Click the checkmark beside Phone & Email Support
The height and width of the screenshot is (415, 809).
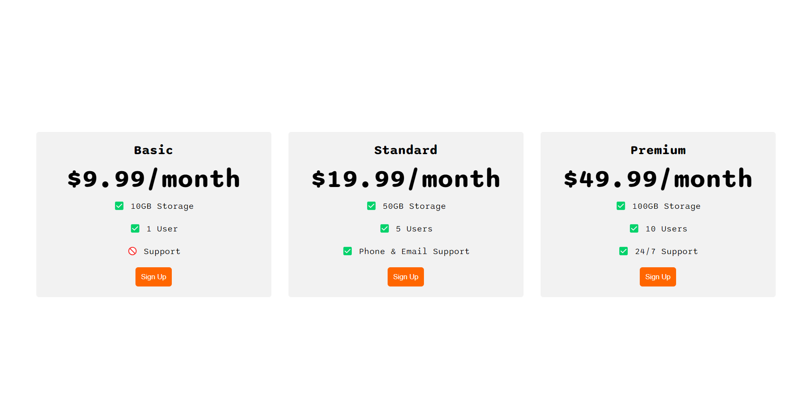point(347,251)
